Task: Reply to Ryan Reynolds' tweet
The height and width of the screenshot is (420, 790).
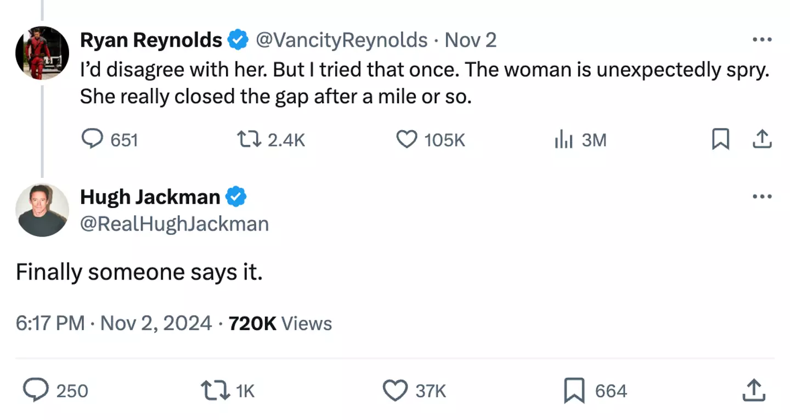Action: point(92,139)
